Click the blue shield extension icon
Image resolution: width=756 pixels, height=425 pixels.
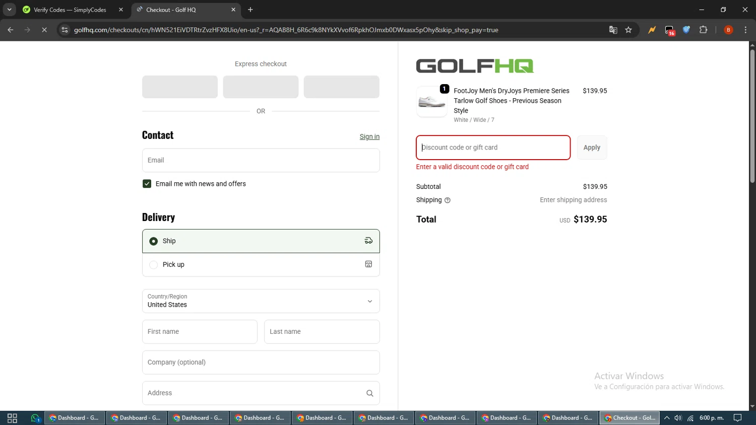[x=686, y=30]
